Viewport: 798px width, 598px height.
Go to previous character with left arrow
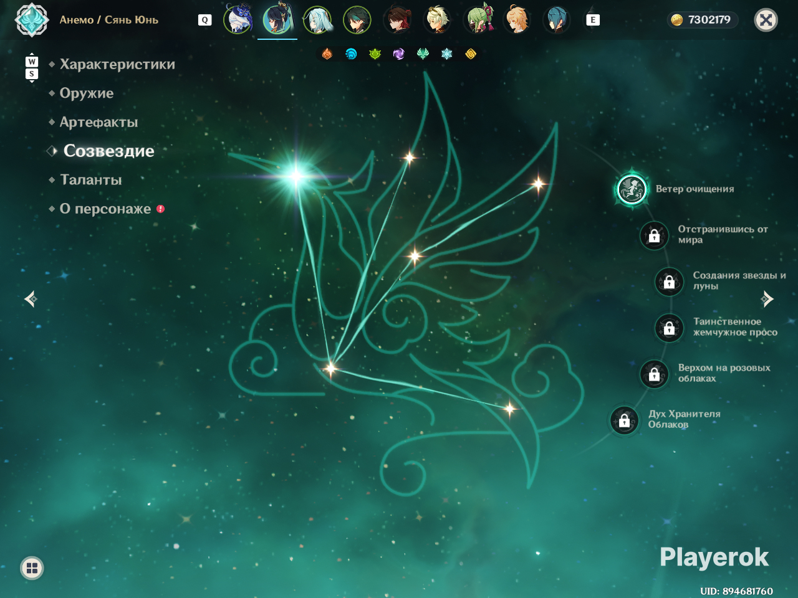point(31,300)
